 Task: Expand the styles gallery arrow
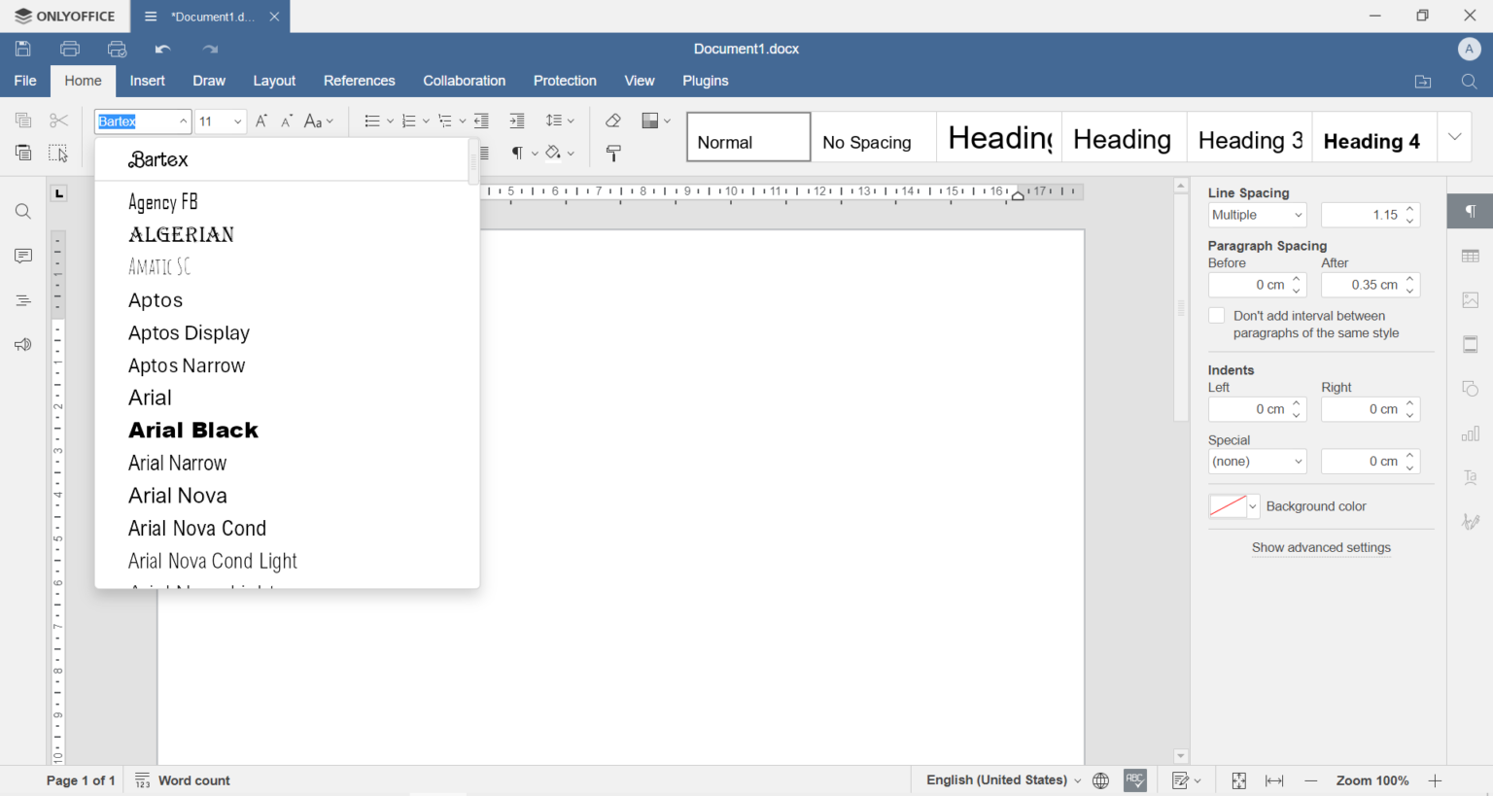tap(1454, 137)
